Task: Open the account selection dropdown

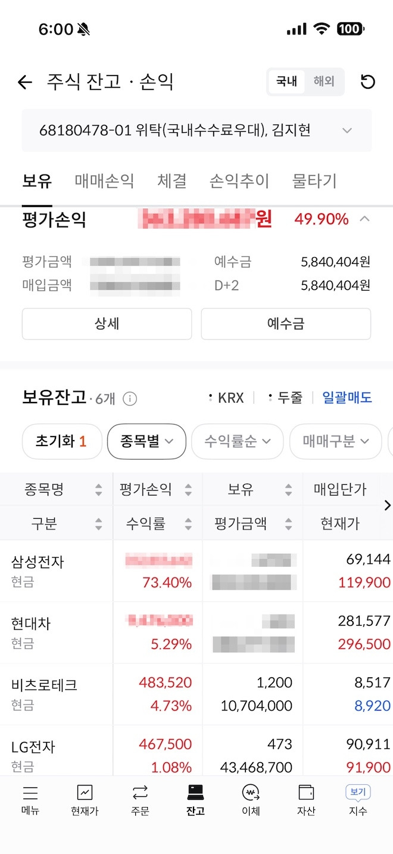Action: (x=347, y=130)
